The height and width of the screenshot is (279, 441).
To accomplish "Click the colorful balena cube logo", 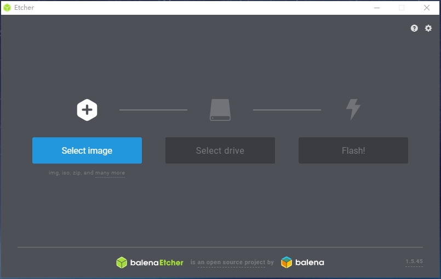I will coord(287,263).
